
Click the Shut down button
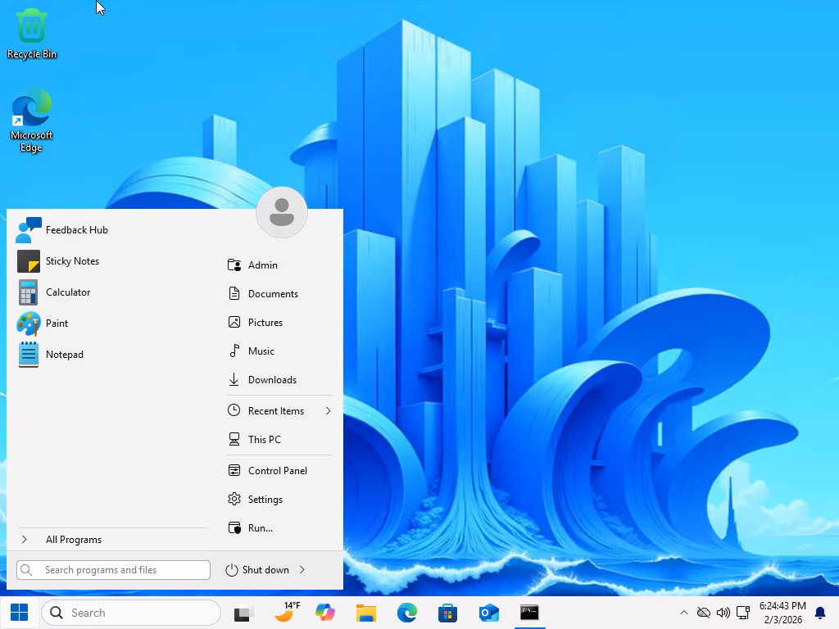[x=257, y=570]
